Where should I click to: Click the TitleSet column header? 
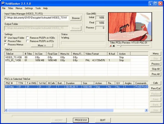(x=14, y=54)
